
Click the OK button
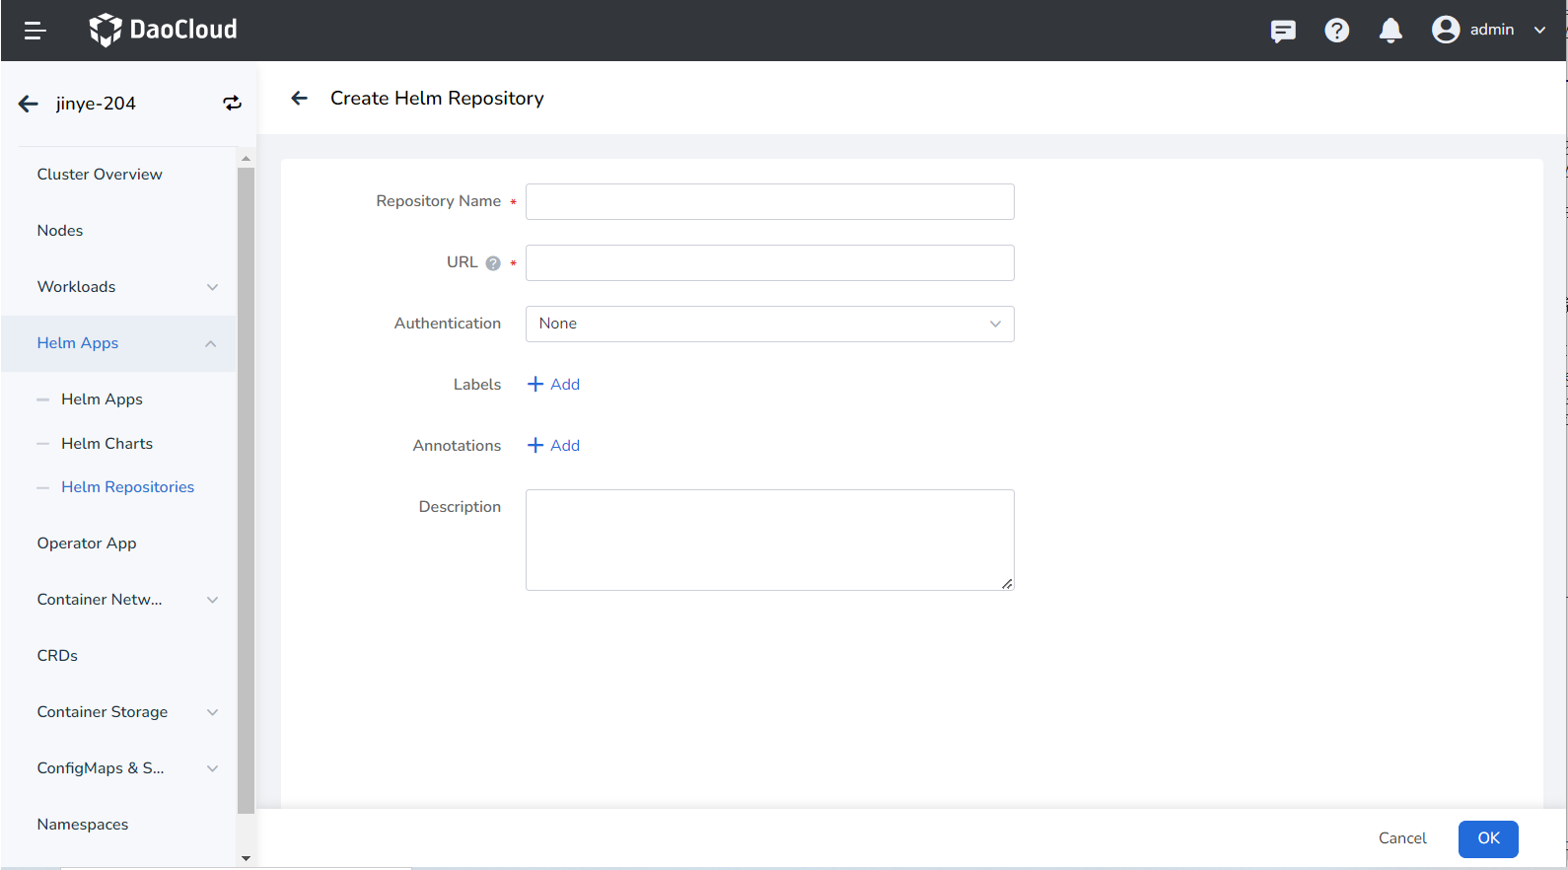click(x=1487, y=838)
